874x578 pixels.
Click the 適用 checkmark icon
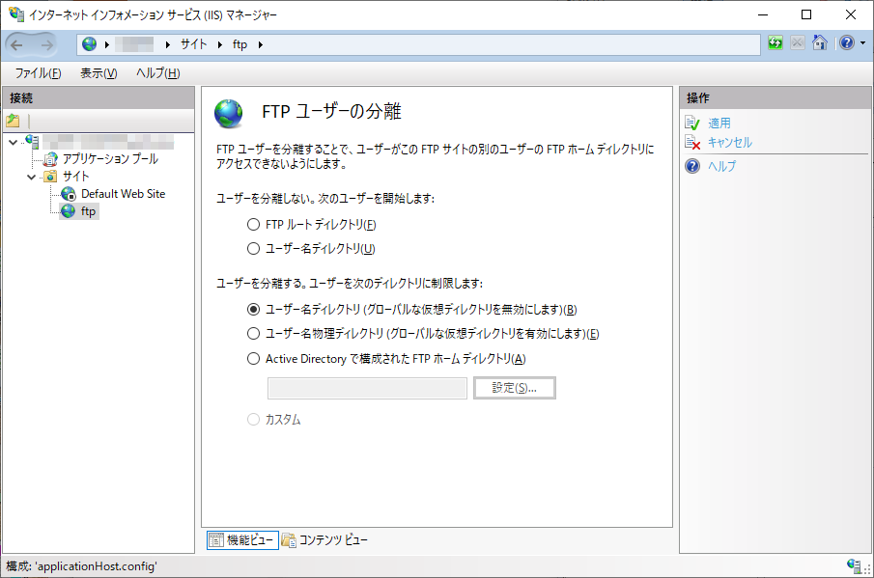pyautogui.click(x=692, y=124)
